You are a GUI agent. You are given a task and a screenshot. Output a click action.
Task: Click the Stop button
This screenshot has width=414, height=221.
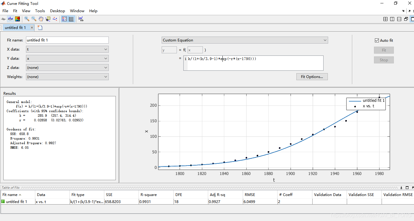pos(384,60)
